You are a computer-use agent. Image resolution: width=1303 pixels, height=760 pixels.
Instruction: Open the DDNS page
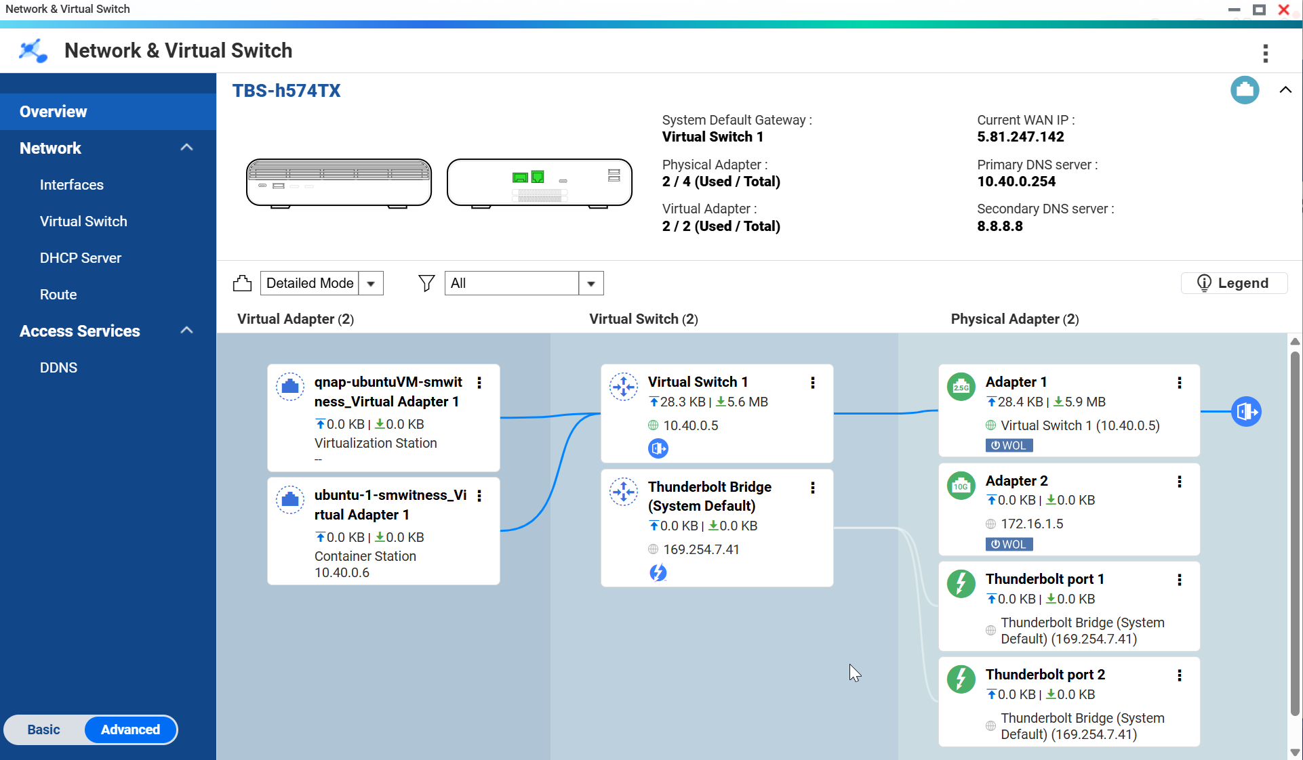(x=58, y=368)
